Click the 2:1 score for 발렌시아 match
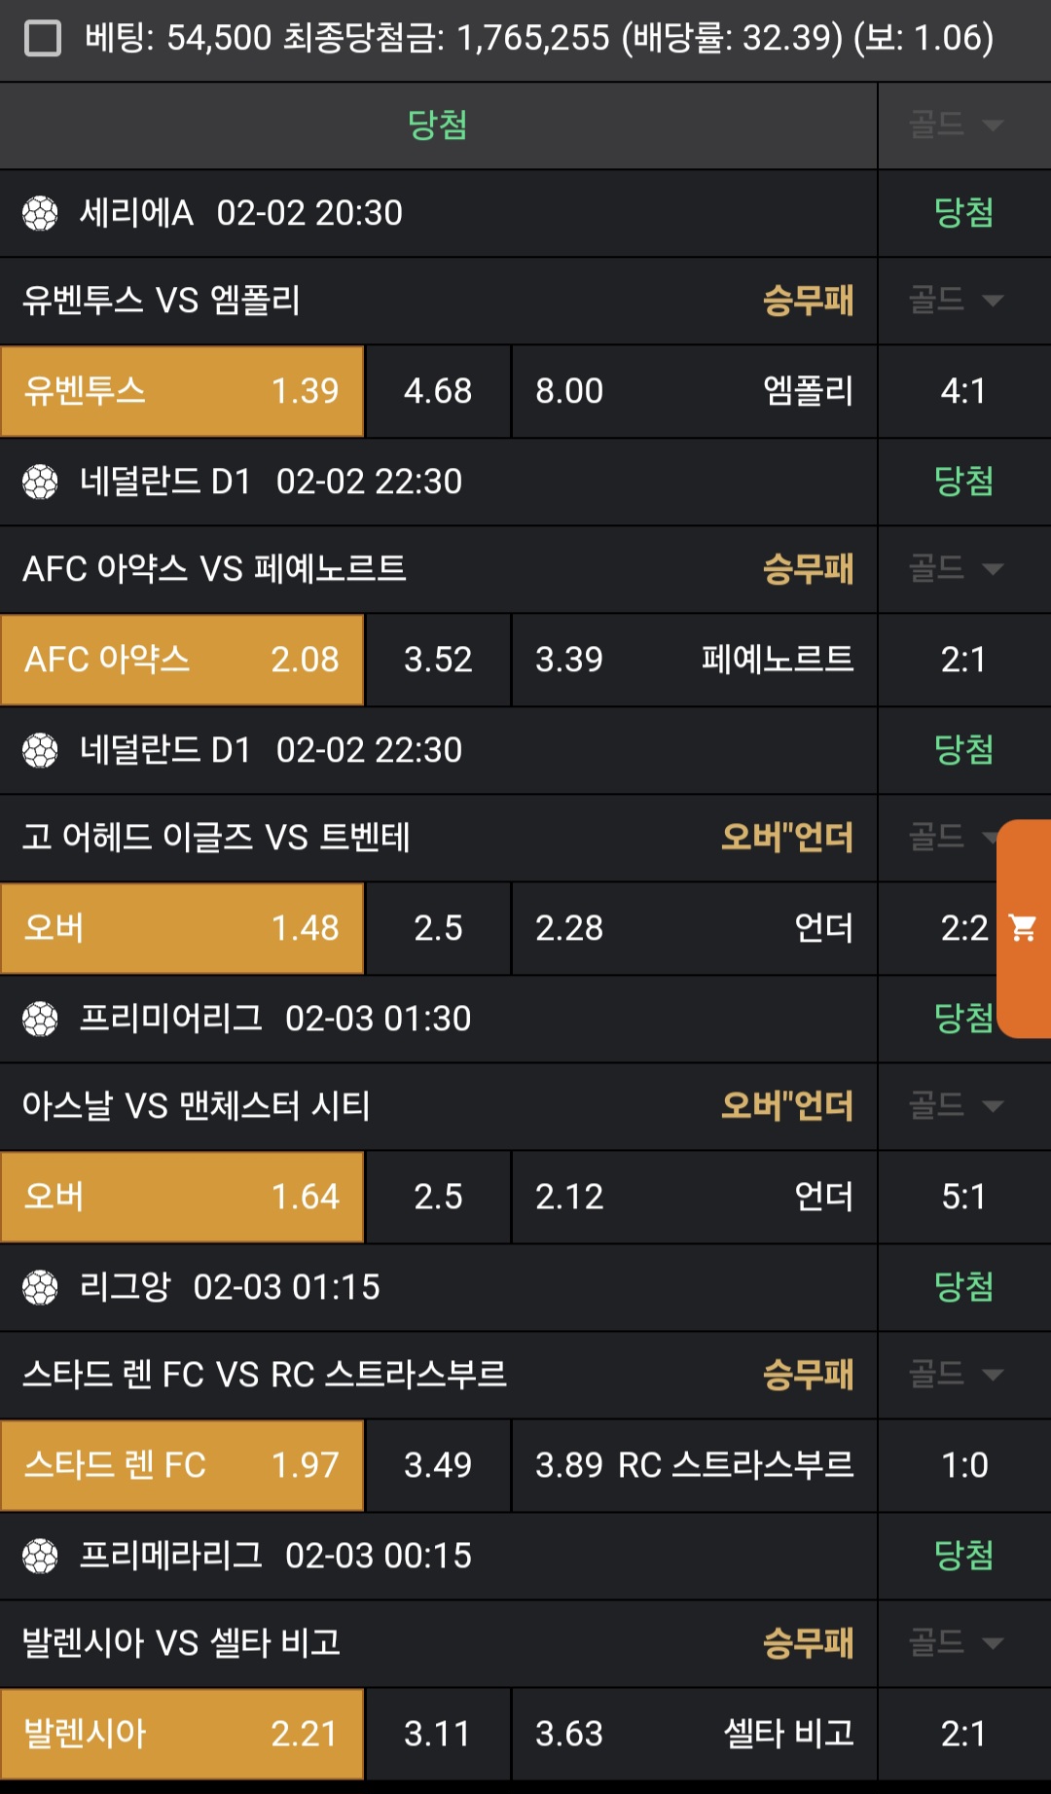 pos(963,1734)
